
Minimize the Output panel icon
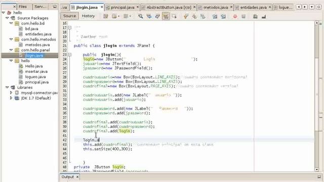[x=319, y=177]
